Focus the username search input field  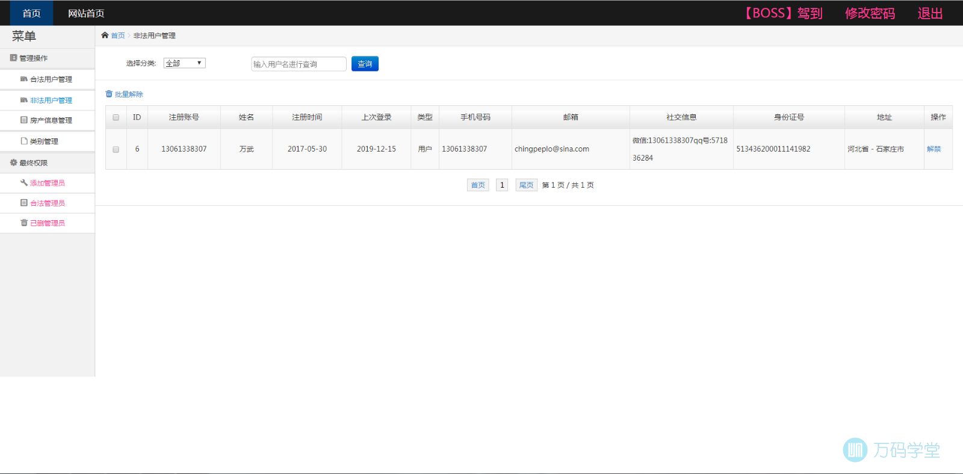pos(299,64)
